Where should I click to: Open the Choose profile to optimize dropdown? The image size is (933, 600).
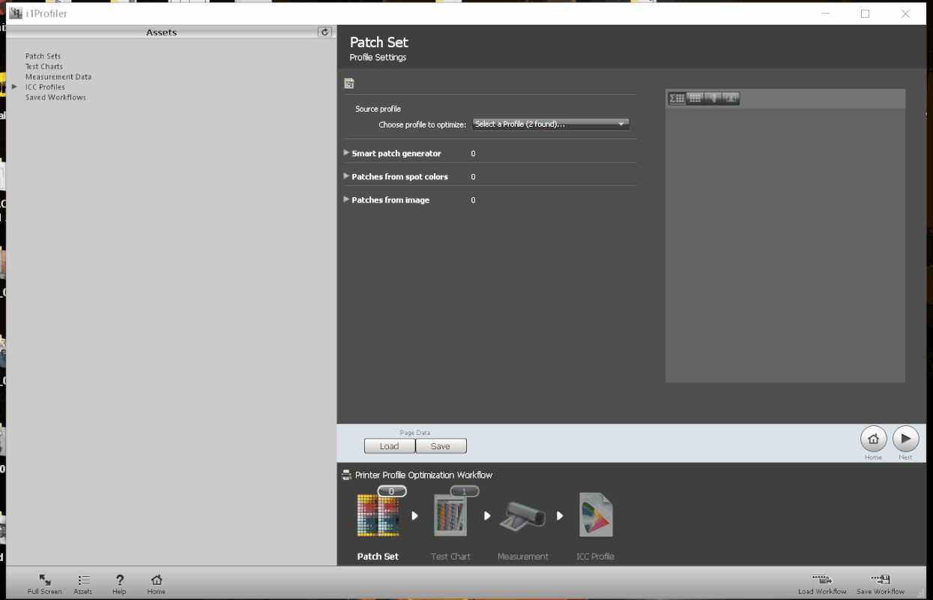(x=551, y=124)
